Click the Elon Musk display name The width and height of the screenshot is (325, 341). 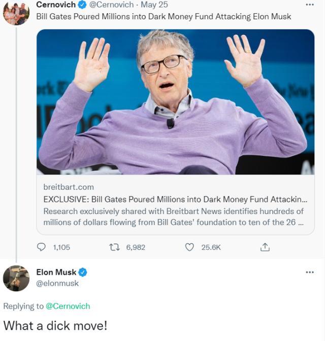[x=56, y=272]
